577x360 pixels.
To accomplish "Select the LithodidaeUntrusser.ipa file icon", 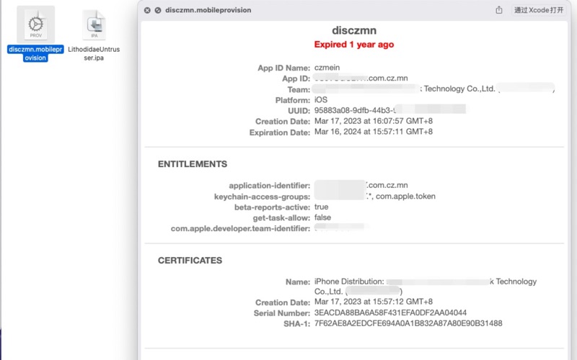I will tap(94, 24).
